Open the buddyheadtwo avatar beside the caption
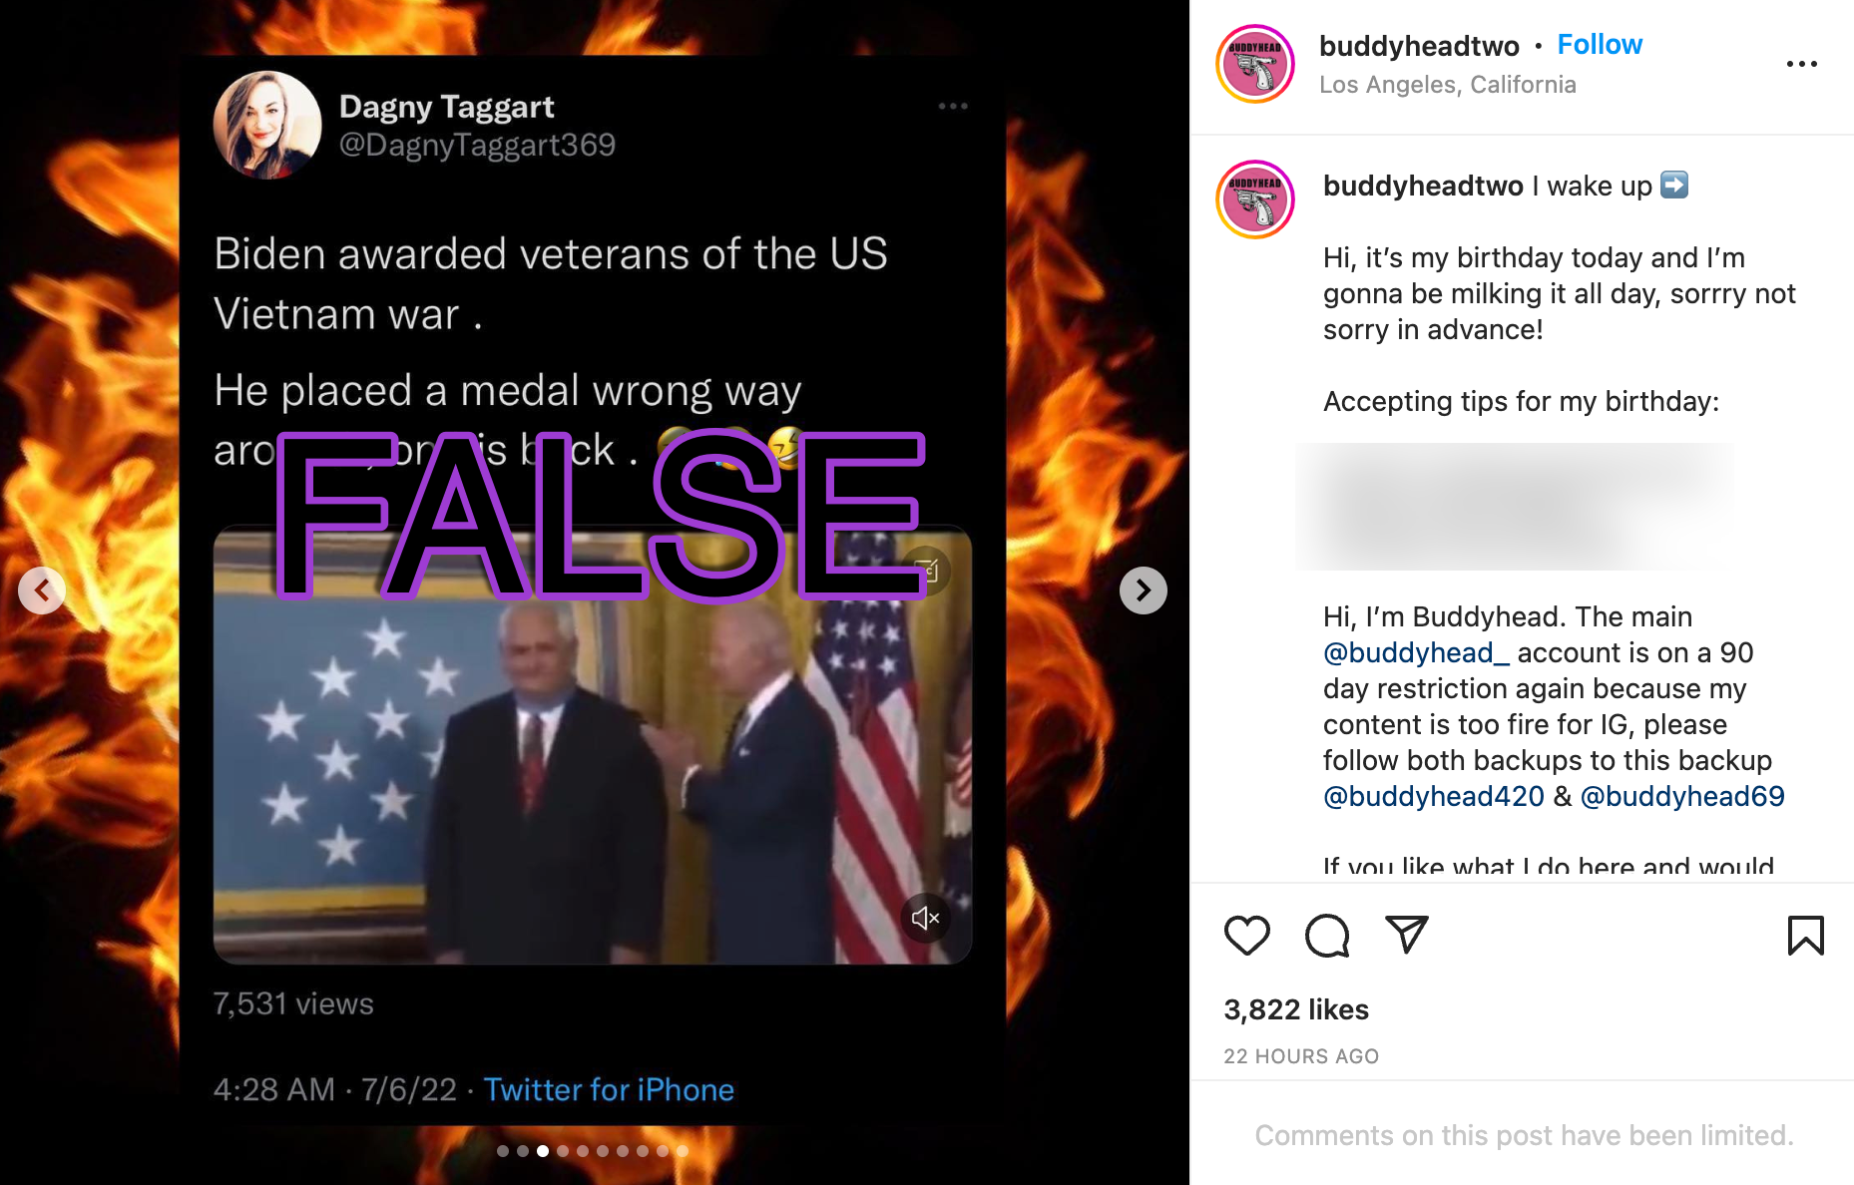 click(x=1255, y=199)
